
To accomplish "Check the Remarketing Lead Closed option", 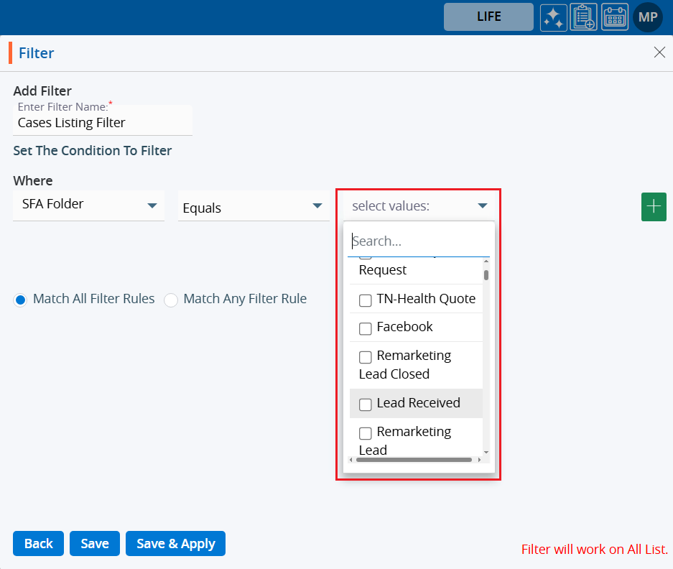I will point(365,357).
